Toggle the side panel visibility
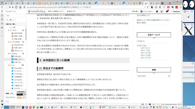 tap(2, 104)
